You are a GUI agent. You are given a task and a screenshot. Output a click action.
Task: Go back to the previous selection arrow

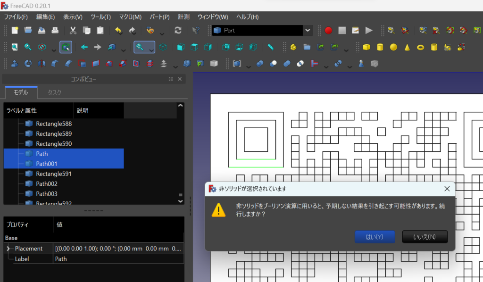[x=84, y=47]
